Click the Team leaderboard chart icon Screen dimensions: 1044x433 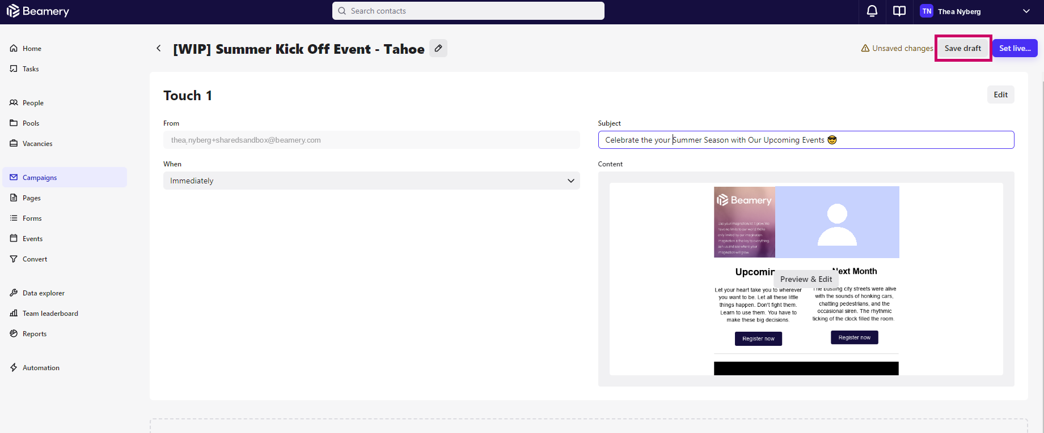[14, 313]
